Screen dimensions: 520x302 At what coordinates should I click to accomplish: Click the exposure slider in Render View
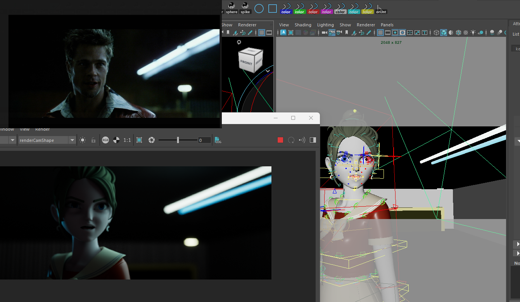[178, 140]
